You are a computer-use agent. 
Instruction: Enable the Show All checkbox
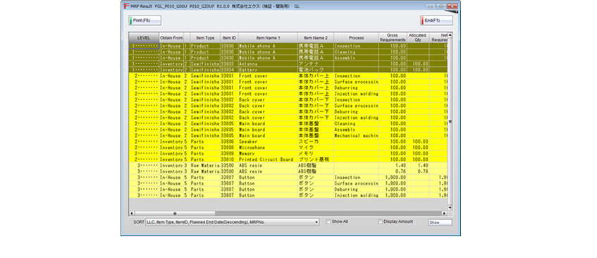click(328, 221)
